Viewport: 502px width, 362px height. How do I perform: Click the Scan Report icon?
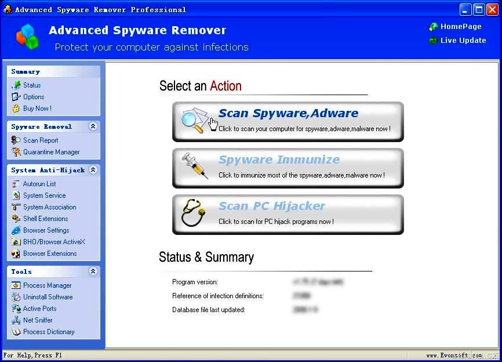coord(16,140)
